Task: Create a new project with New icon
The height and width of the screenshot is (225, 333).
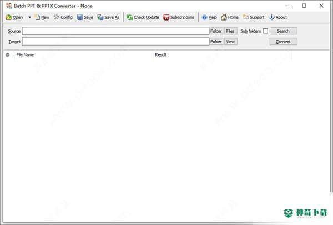Action: [x=42, y=17]
